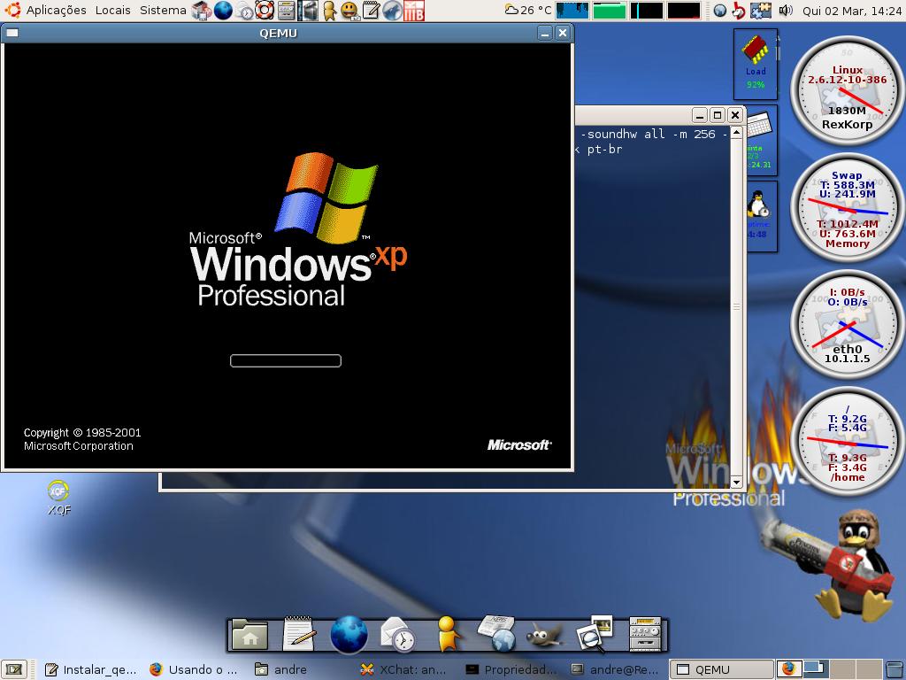Click the blue CPU monitor graph
Screen dimensions: 906x680
(x=572, y=10)
